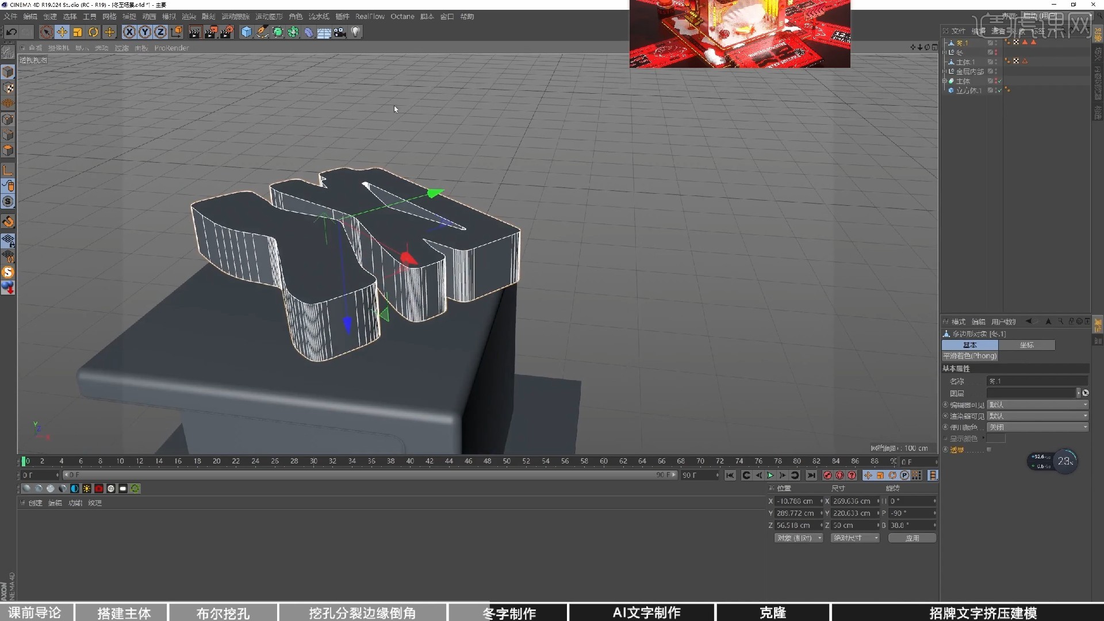Click the 应用 apply button
Image resolution: width=1104 pixels, height=621 pixels.
click(913, 538)
